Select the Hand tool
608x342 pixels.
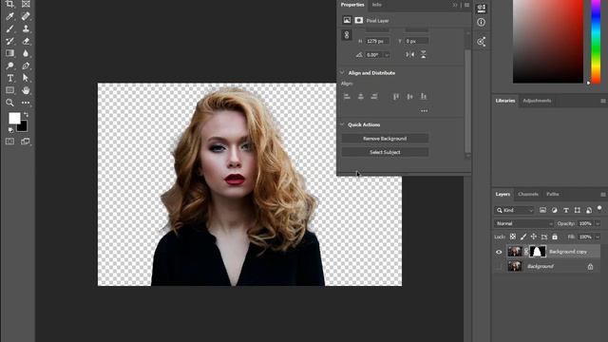(26, 90)
